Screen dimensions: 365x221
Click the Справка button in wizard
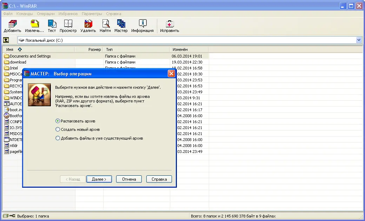[159, 179]
